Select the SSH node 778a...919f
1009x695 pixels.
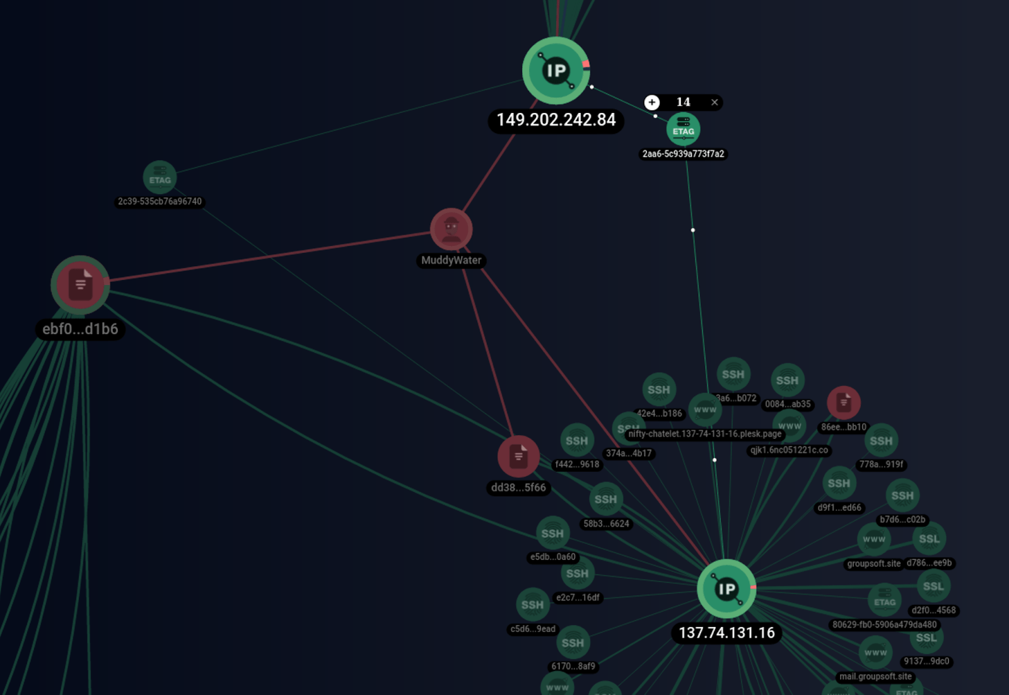[881, 441]
